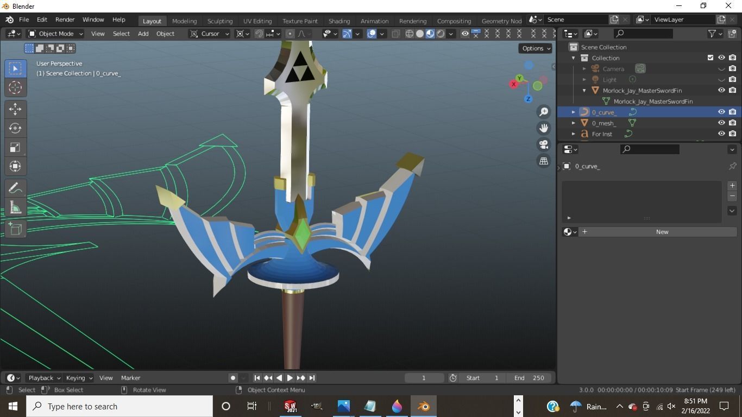Toggle For Inst viewport visibility eye
Image resolution: width=742 pixels, height=417 pixels.
pos(721,134)
